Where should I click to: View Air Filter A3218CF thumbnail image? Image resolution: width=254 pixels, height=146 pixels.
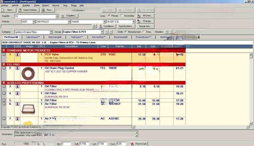(x=28, y=109)
